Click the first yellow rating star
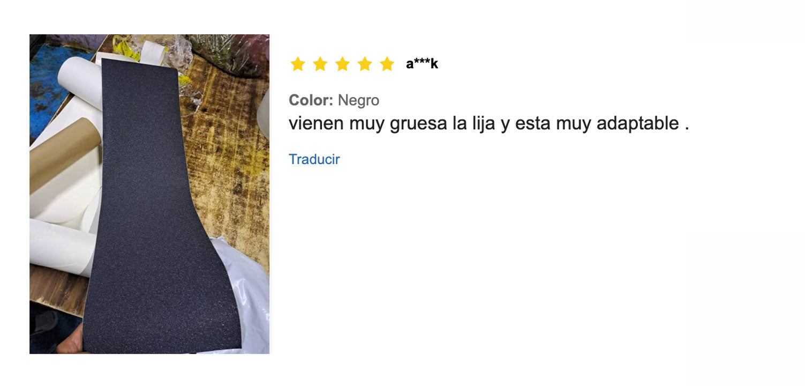This screenshot has height=386, width=805. pyautogui.click(x=298, y=64)
